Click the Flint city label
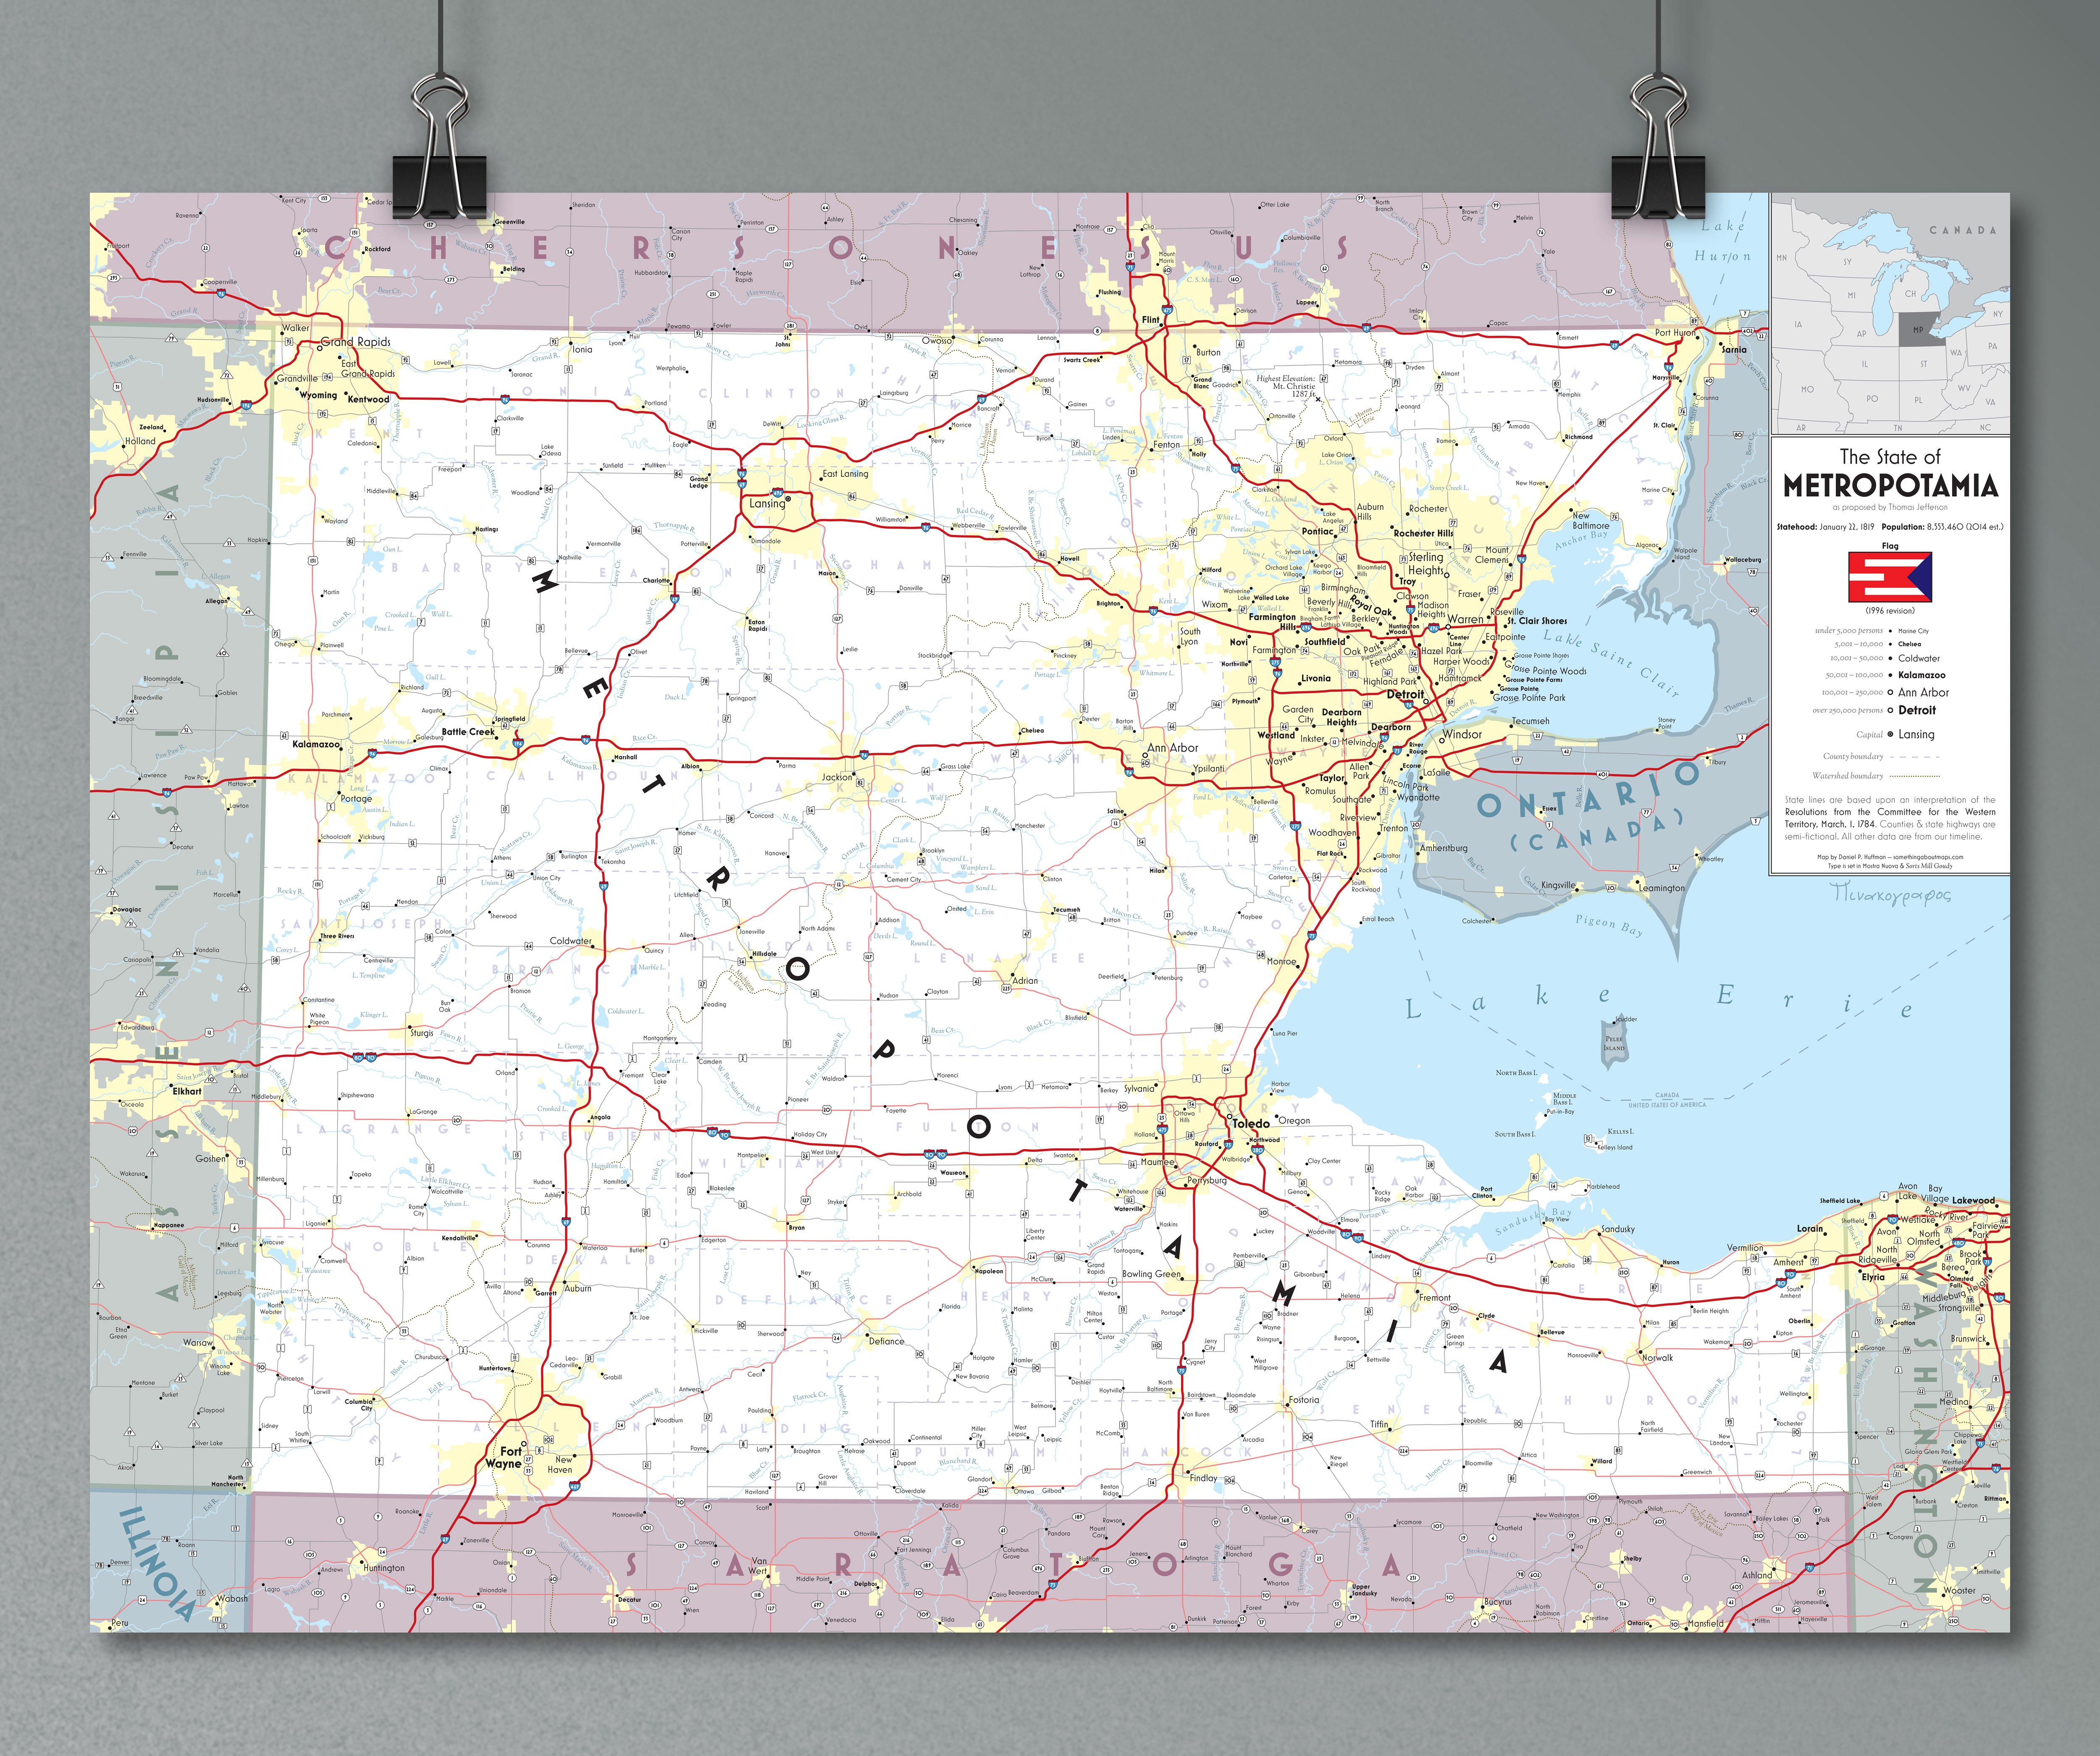2100x1756 pixels. click(x=1151, y=320)
